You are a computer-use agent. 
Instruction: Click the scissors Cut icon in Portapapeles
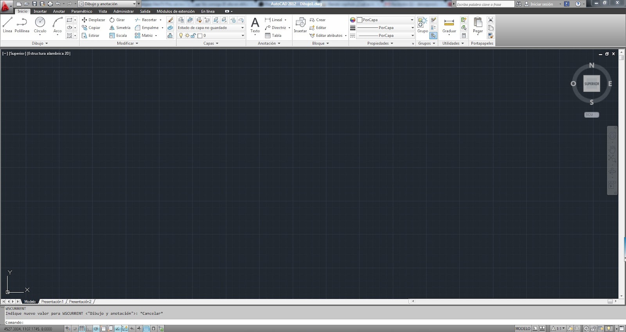point(491,20)
